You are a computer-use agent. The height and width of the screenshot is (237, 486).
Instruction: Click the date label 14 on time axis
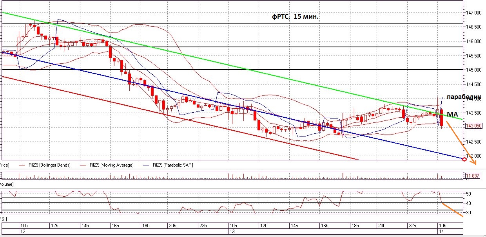[441, 232]
